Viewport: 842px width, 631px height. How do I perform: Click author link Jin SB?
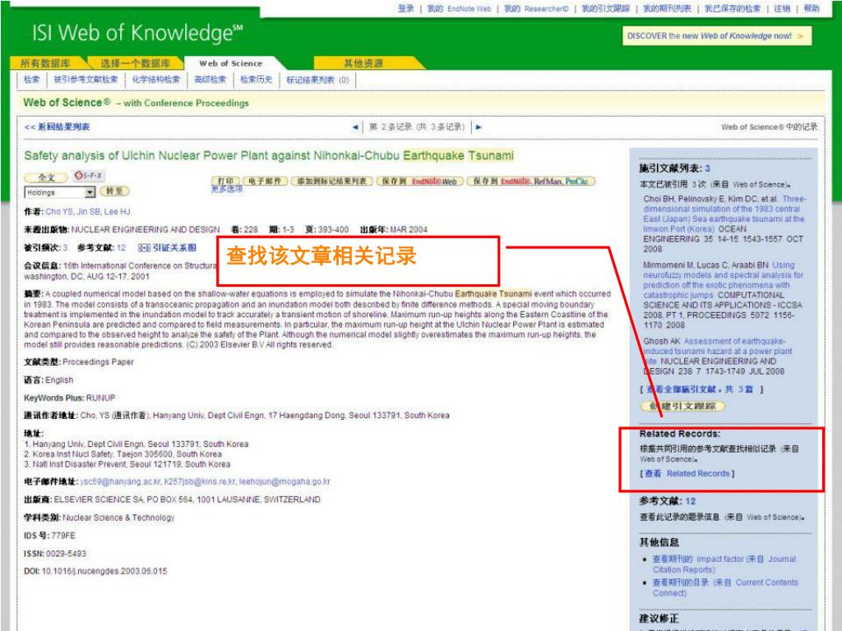coord(89,211)
